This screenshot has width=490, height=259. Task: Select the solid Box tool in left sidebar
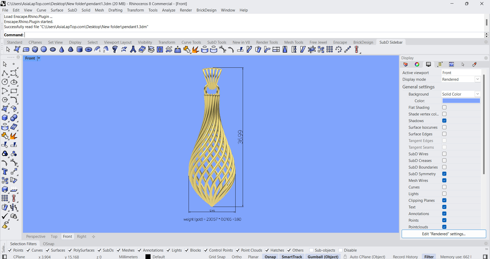click(5, 118)
